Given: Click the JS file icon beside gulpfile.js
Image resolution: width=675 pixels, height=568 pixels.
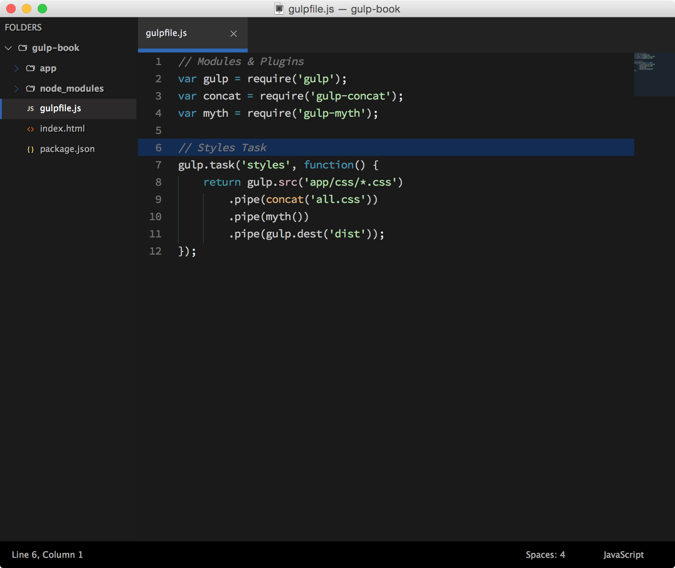Looking at the screenshot, I should 31,109.
